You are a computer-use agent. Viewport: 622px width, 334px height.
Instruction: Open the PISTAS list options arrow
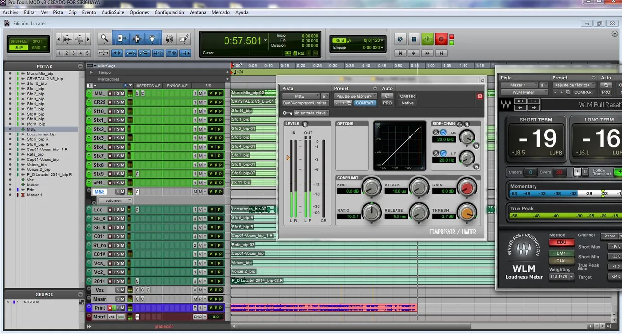80,66
